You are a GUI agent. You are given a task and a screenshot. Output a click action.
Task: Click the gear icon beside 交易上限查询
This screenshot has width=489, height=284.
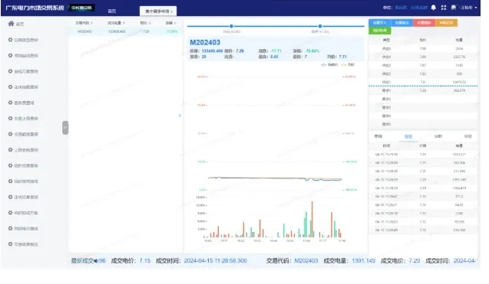tap(10, 118)
